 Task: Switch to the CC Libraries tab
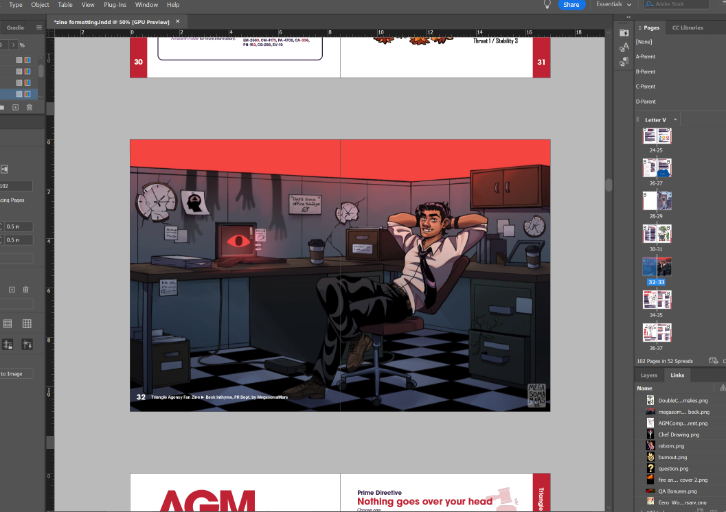click(688, 27)
